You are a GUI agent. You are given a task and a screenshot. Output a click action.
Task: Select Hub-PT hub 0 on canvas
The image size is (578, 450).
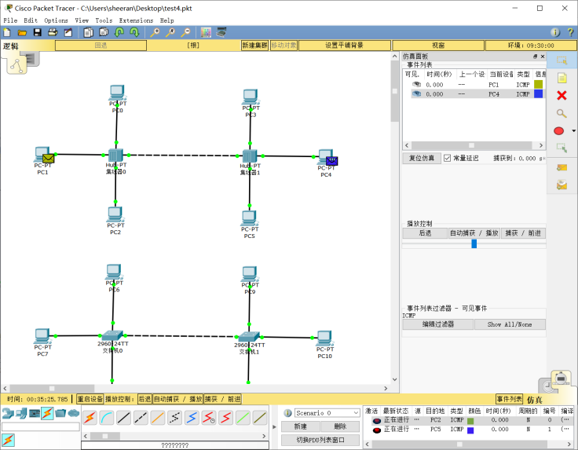click(x=115, y=155)
